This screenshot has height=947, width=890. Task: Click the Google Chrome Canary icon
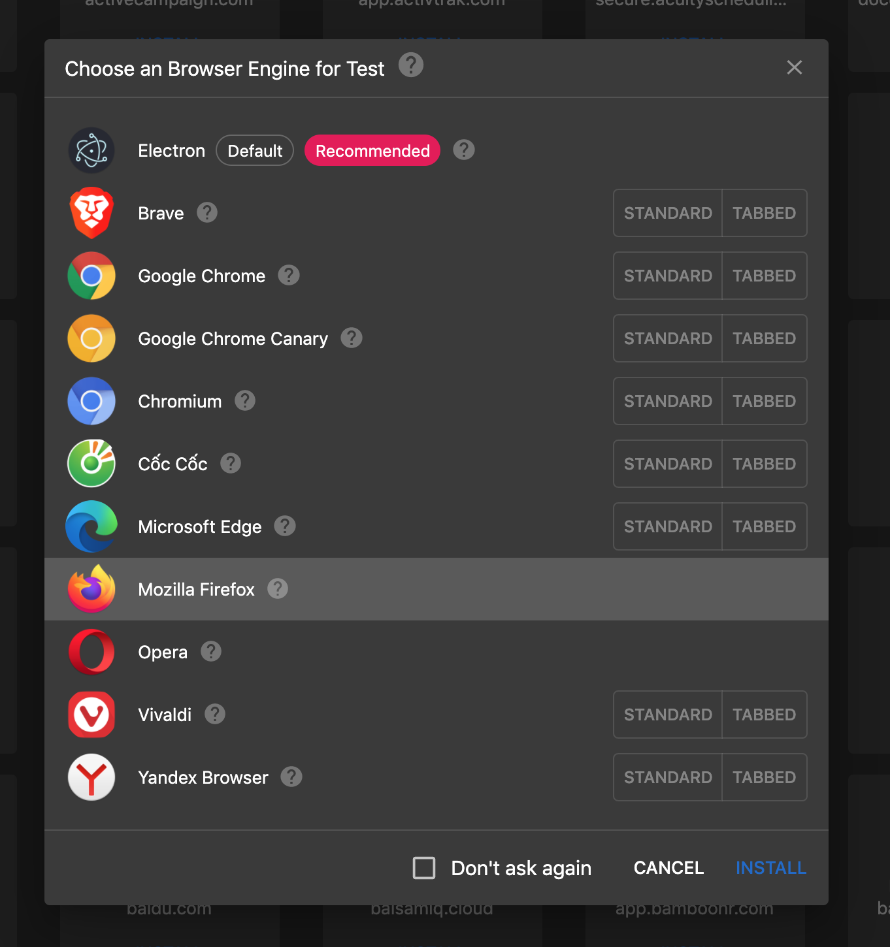pos(91,338)
